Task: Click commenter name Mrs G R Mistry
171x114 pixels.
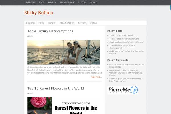Action: point(115,65)
